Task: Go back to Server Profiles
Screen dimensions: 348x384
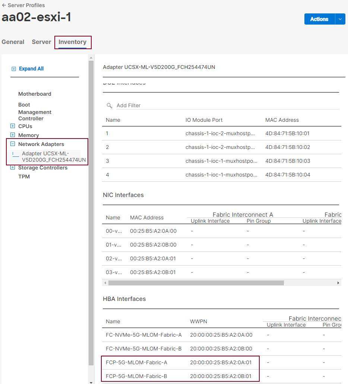Action: click(23, 5)
